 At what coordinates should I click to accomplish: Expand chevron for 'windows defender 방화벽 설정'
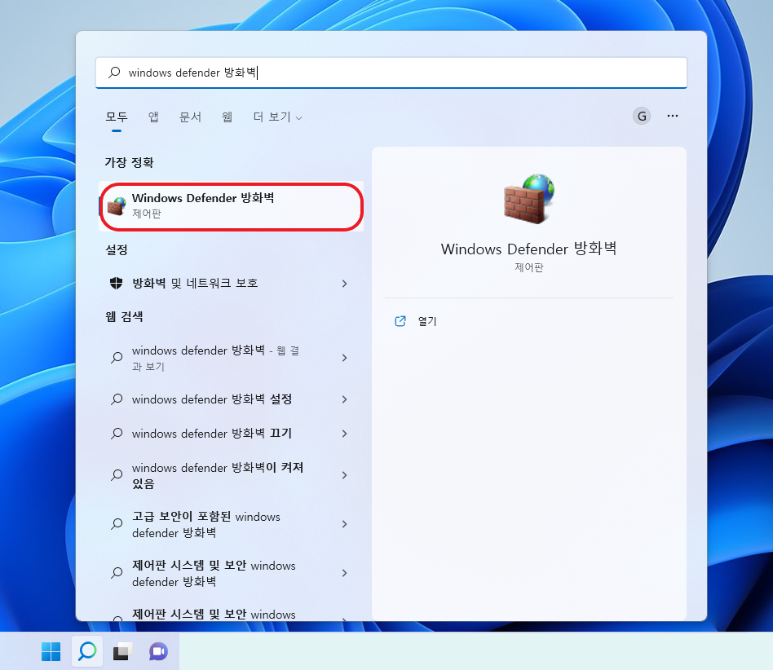click(345, 399)
